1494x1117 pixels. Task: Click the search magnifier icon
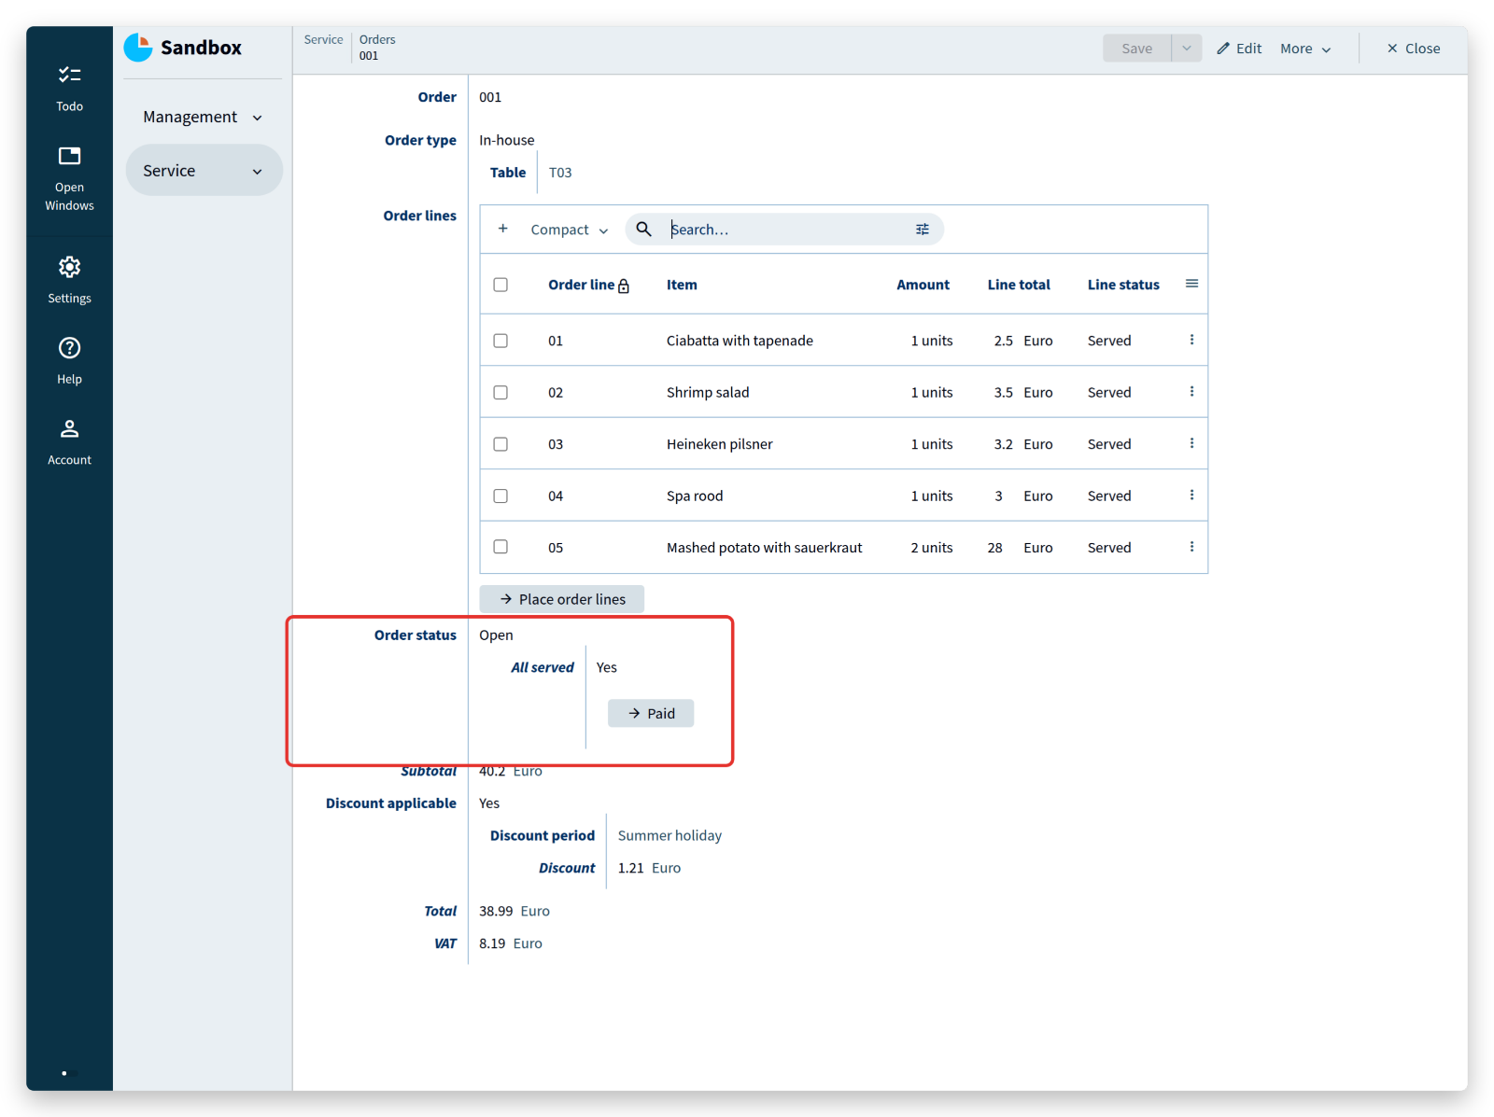point(643,229)
